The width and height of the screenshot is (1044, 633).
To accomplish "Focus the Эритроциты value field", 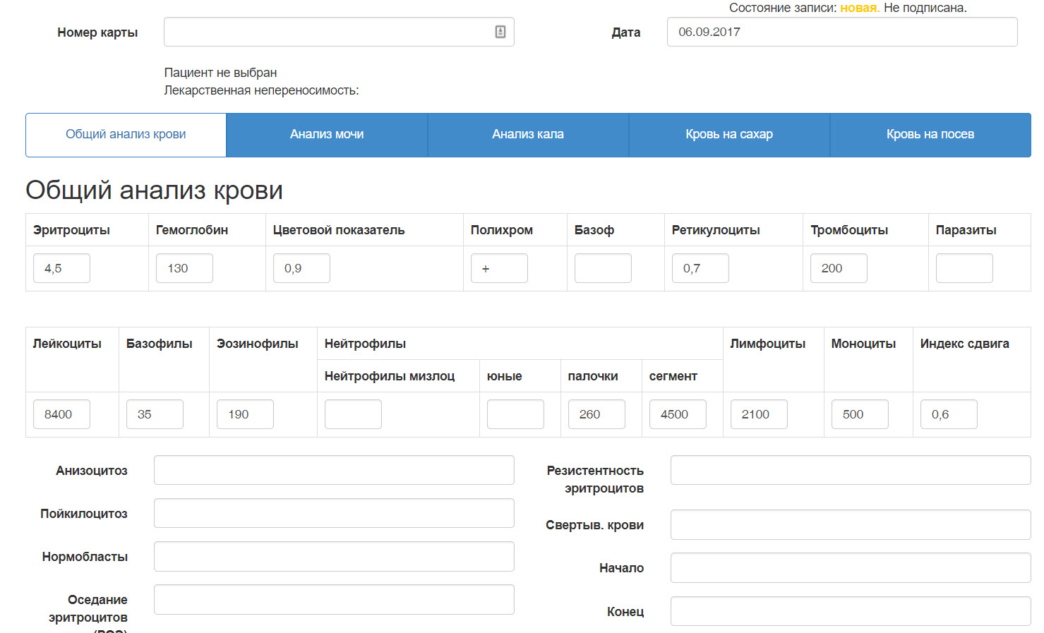I will pyautogui.click(x=61, y=268).
